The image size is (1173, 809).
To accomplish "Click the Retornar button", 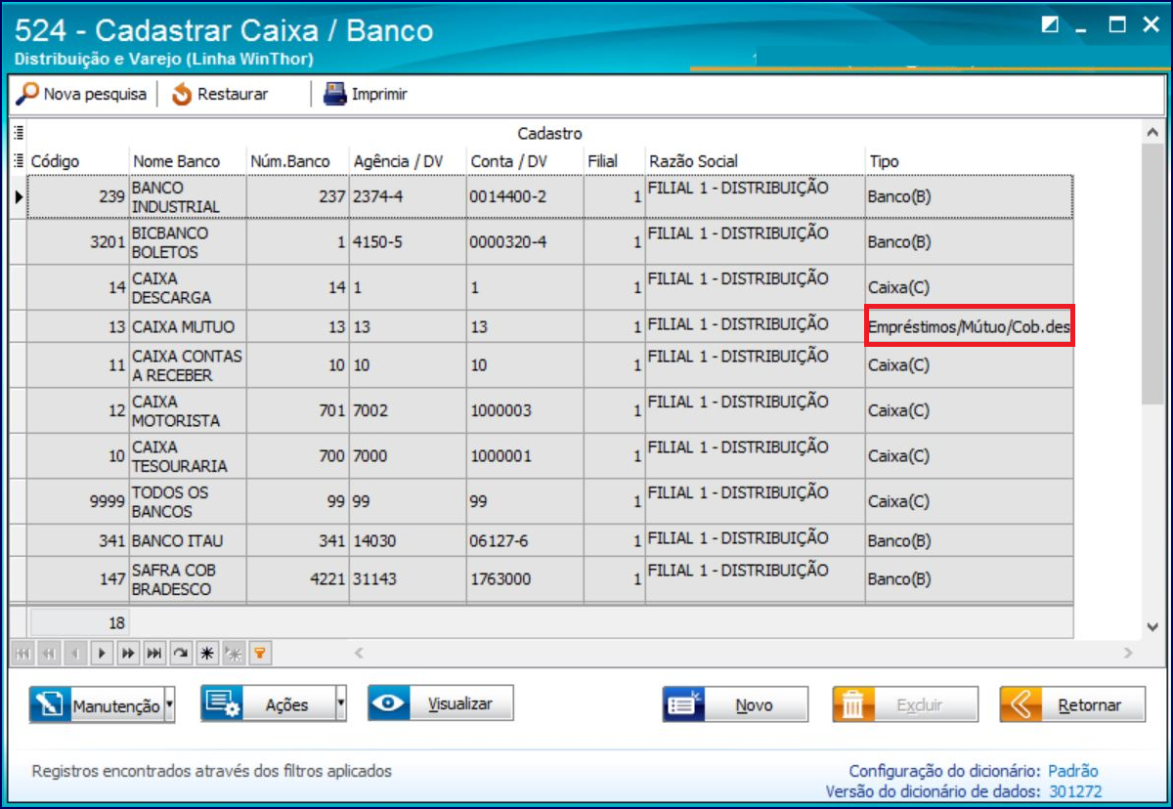I will click(1072, 704).
